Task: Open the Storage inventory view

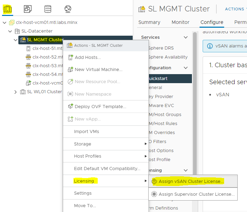Action: (x=48, y=9)
